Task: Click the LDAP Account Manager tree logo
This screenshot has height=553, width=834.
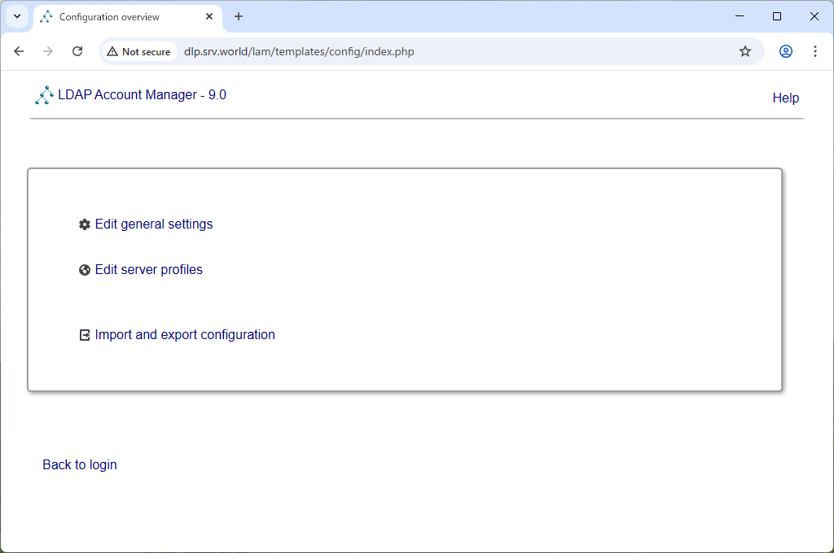Action: 44,95
